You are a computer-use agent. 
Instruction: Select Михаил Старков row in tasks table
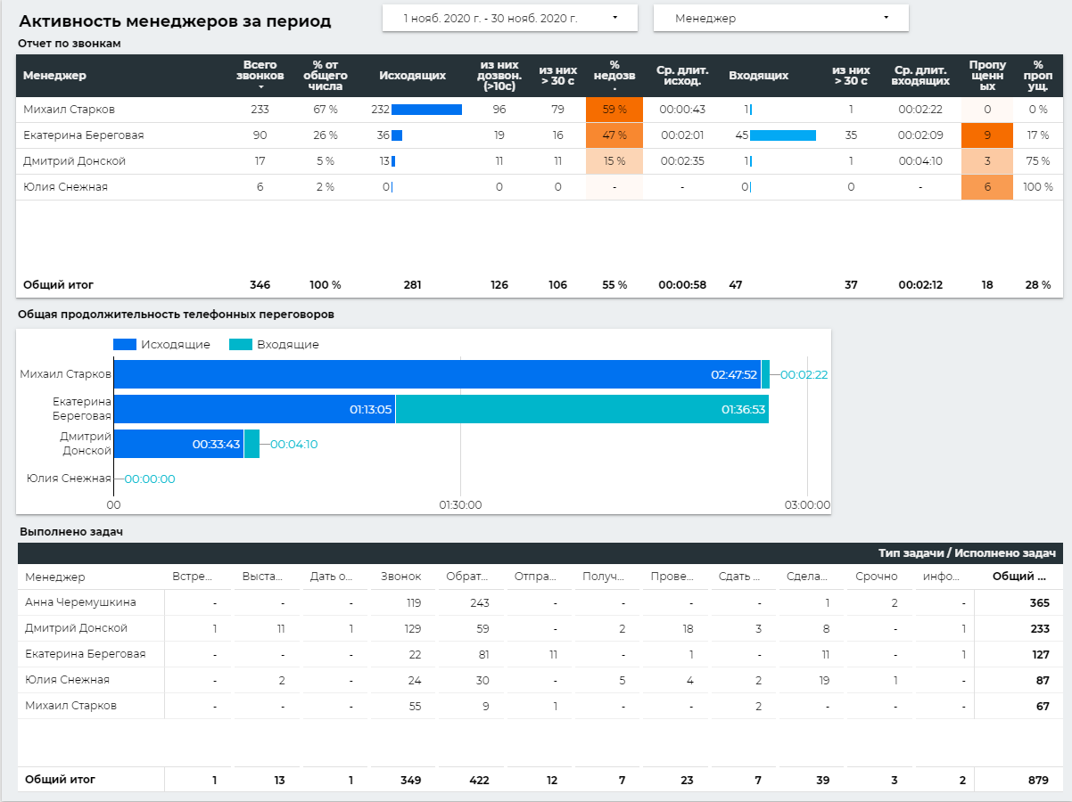(540, 706)
